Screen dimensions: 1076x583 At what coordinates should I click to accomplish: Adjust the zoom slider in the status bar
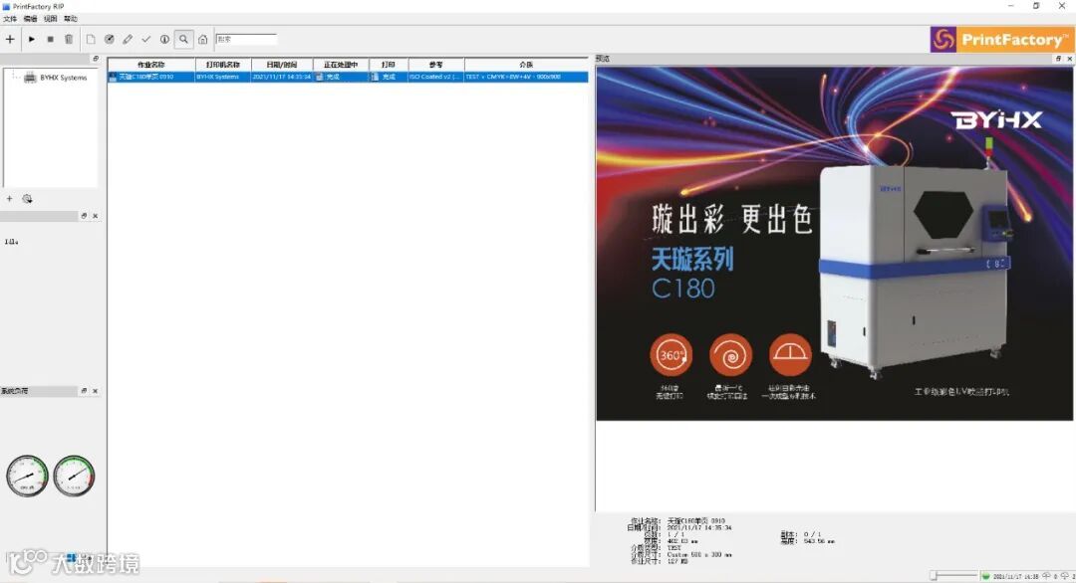click(953, 576)
